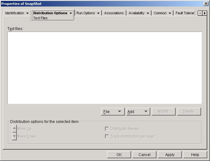
Task: Close the Properties of SnapShot dialog
Action: coord(206,4)
